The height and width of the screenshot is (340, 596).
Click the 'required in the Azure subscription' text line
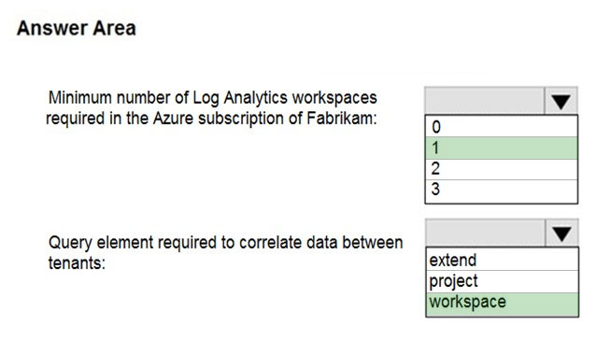pyautogui.click(x=212, y=119)
